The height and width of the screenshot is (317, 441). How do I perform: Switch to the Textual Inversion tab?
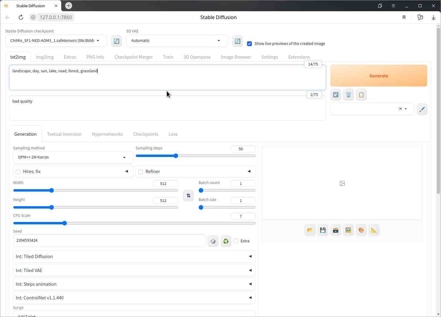[64, 134]
